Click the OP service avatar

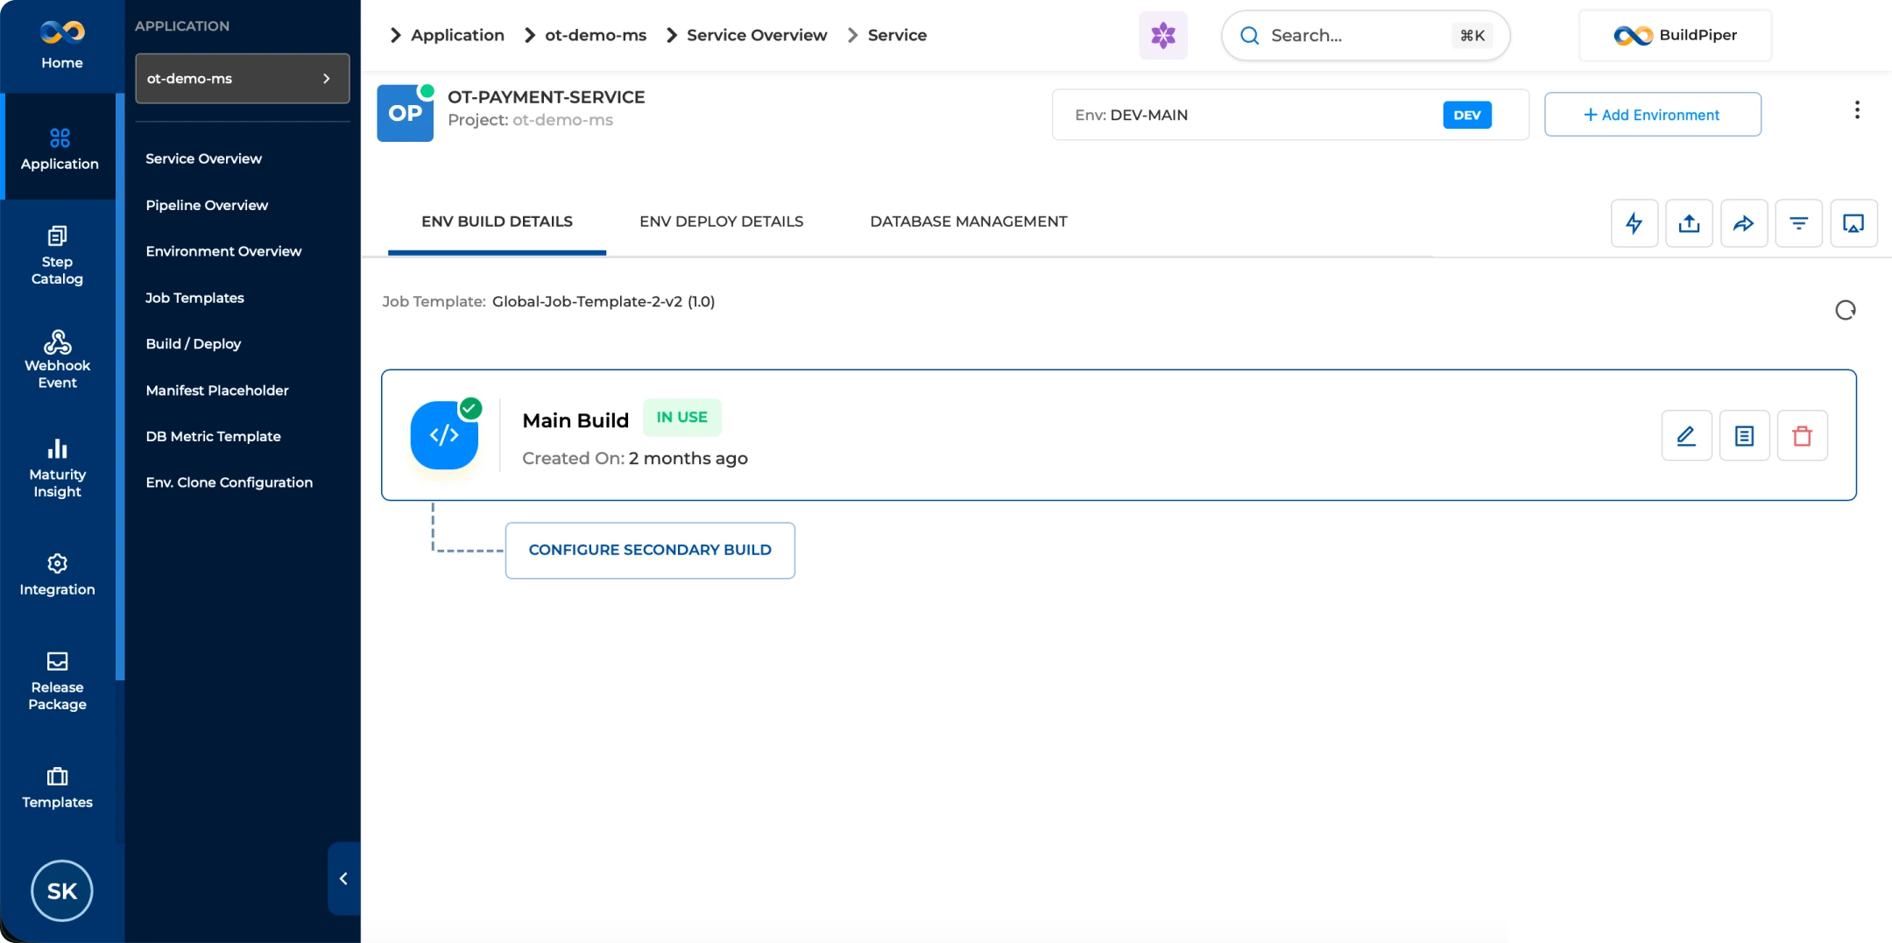click(x=405, y=113)
